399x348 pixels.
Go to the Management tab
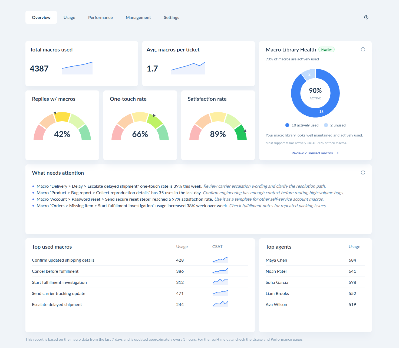pos(138,17)
